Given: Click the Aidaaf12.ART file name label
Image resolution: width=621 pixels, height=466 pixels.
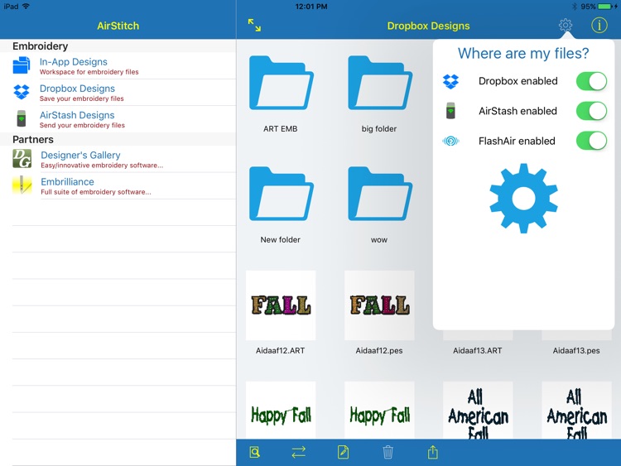Looking at the screenshot, I should pyautogui.click(x=281, y=350).
